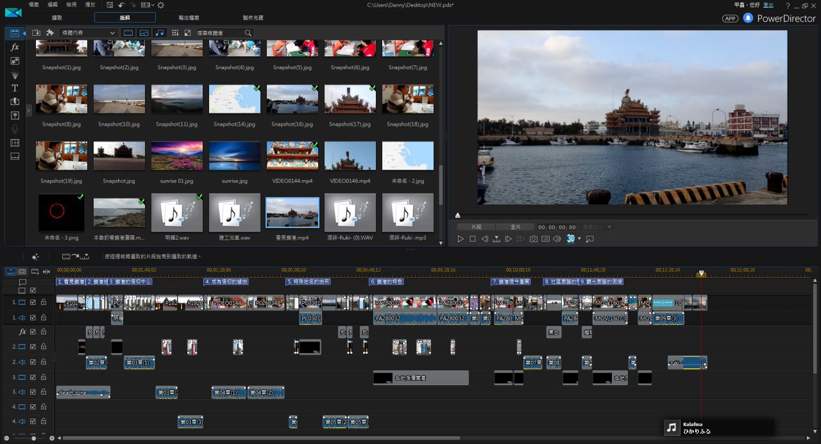Click the import media folder icon
Viewport: 821px width, 444px height.
[37, 33]
